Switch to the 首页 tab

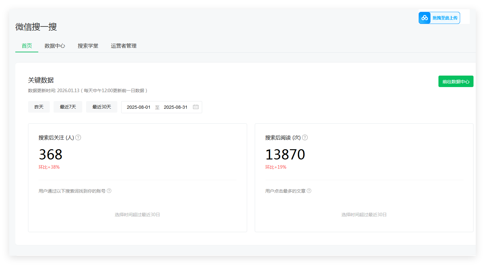click(27, 46)
